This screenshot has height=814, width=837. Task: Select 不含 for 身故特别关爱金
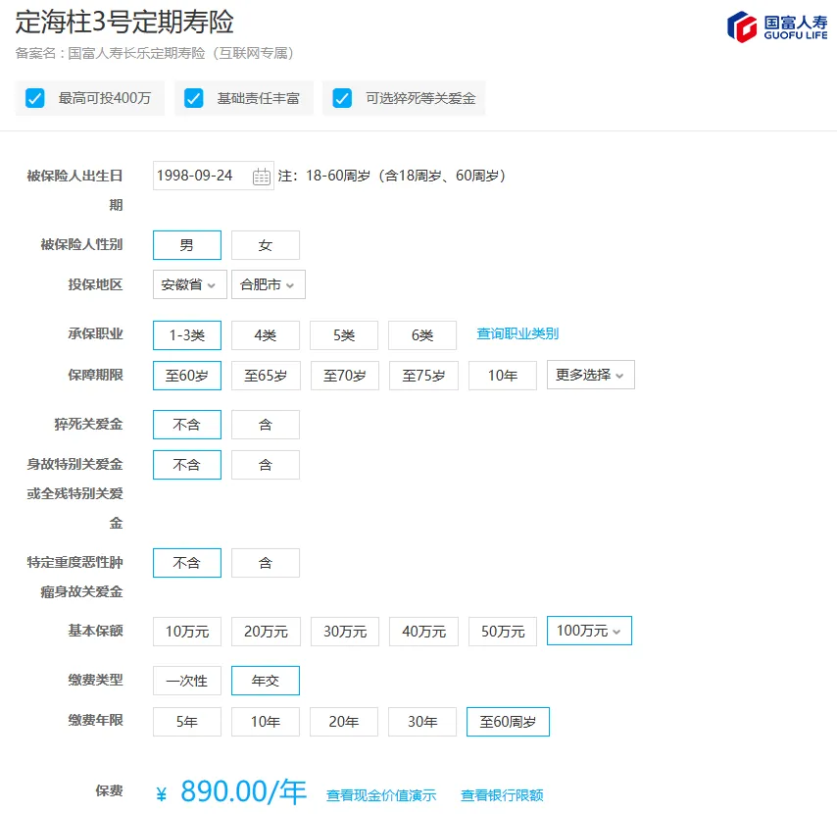point(187,465)
